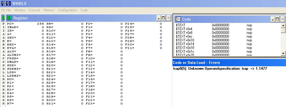The image size is (286, 107).
Task: Click the Code window scroll-down arrow
Action: click(283, 53)
